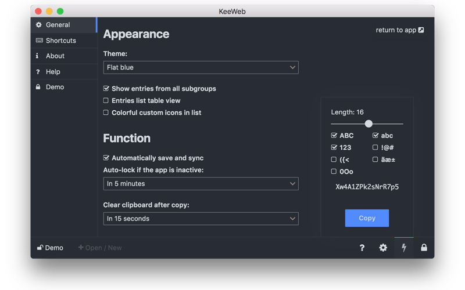Click the help question mark in footer
The height and width of the screenshot is (290, 465).
point(362,248)
